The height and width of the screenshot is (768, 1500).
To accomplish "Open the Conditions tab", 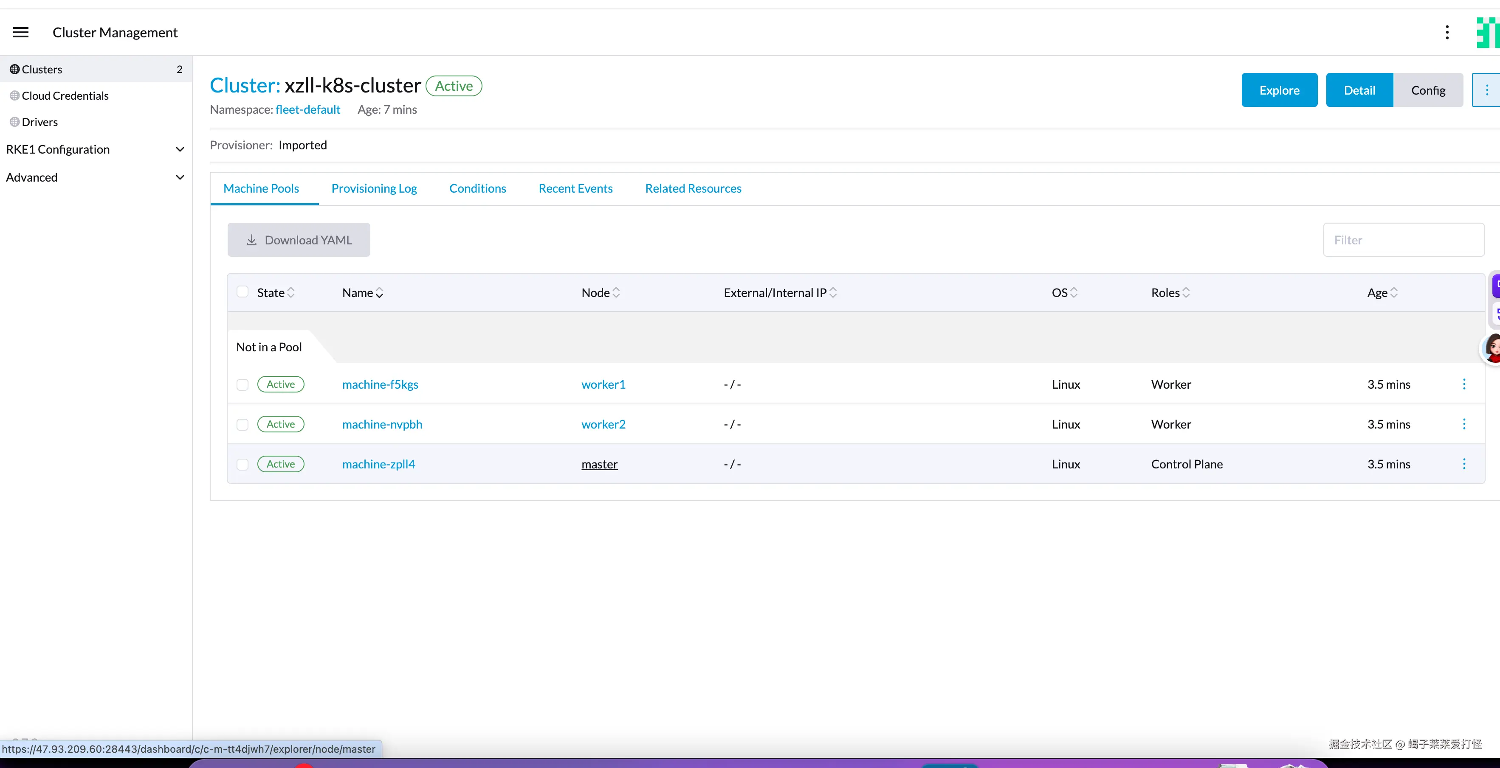I will (477, 188).
